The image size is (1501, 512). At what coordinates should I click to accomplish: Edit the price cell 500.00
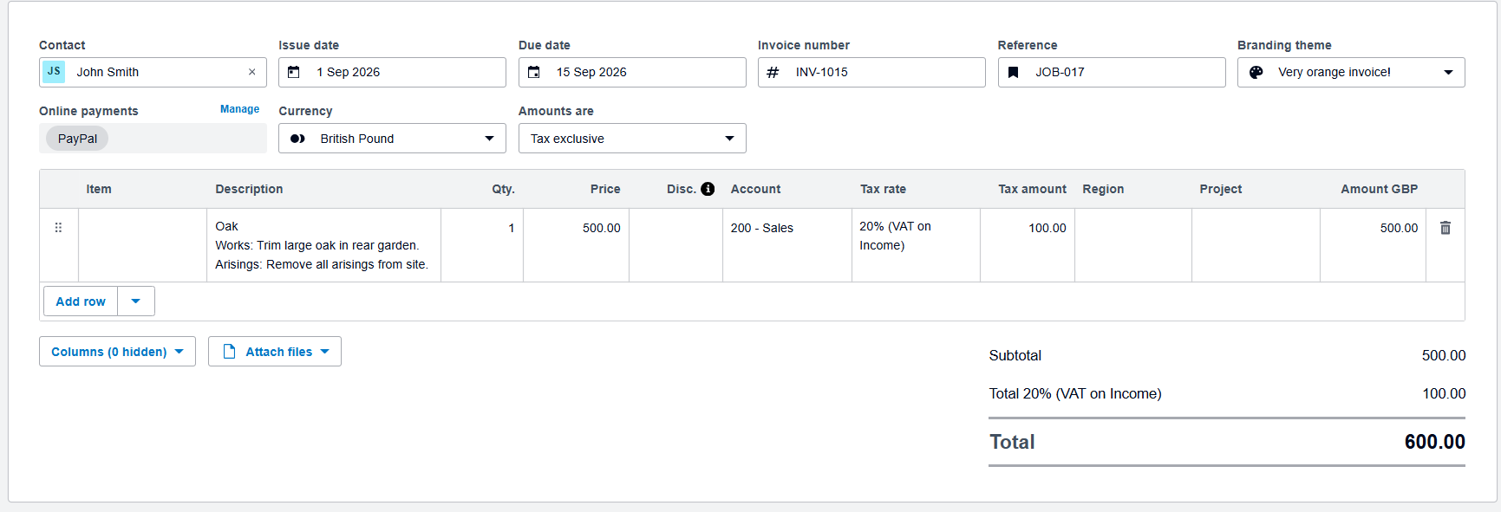576,245
